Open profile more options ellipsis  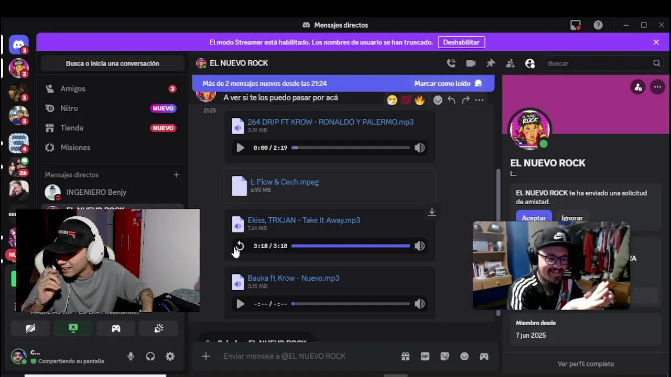[x=657, y=87]
